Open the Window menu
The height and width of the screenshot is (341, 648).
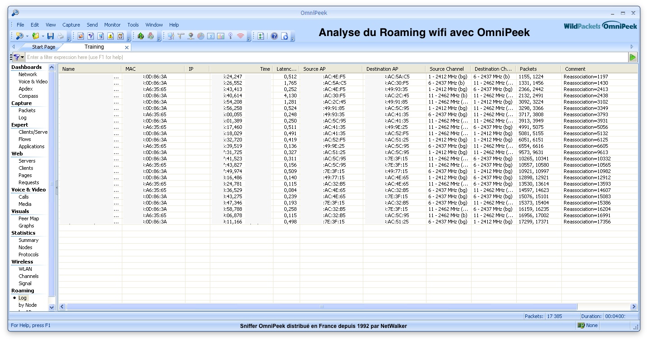[154, 25]
